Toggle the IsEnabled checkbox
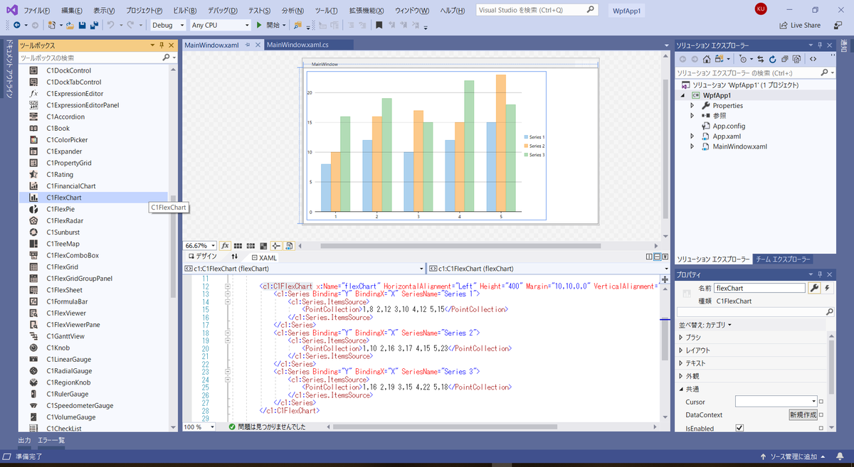The image size is (854, 467). coord(739,428)
